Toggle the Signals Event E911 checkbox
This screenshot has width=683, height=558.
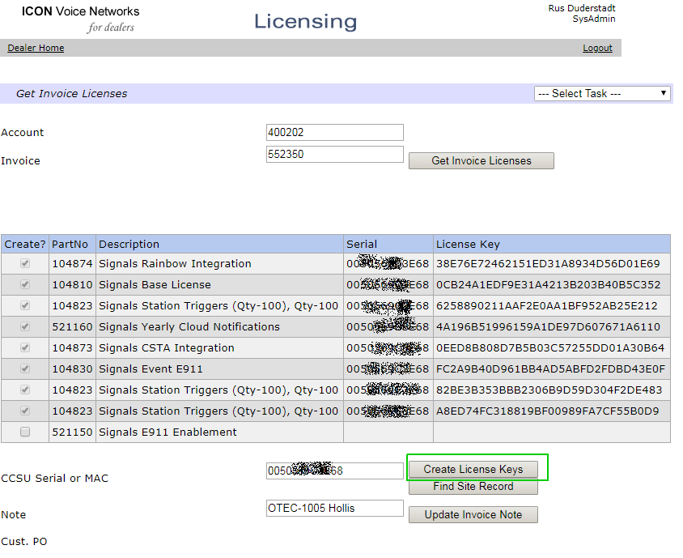click(x=25, y=369)
